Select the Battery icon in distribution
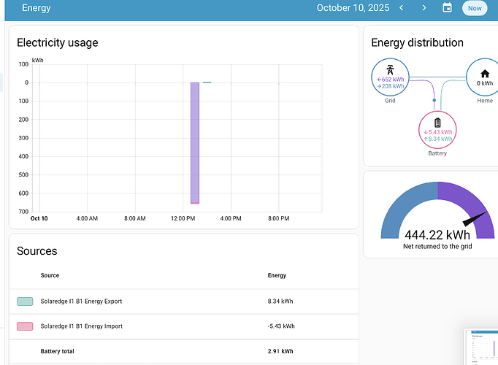Screen dimensions: 498x365 coord(437,123)
